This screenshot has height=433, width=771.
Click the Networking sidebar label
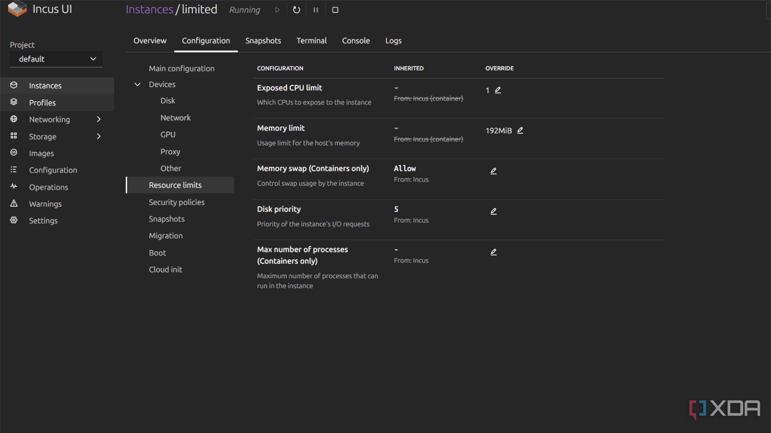tap(50, 119)
